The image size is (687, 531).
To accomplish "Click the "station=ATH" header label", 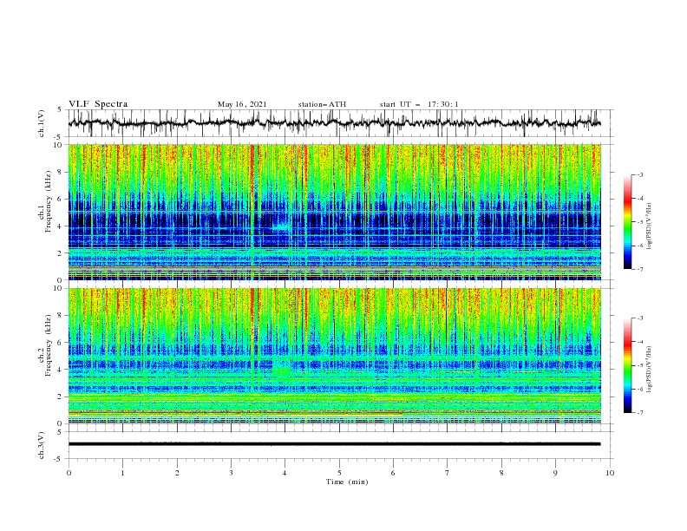I will 322,104.
